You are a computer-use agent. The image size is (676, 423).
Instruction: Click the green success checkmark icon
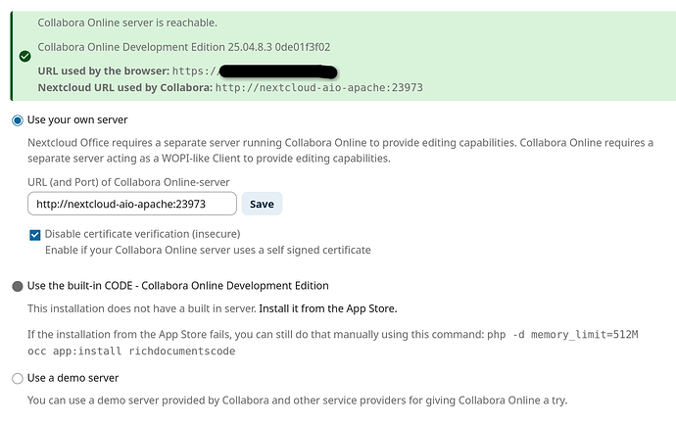(24, 56)
